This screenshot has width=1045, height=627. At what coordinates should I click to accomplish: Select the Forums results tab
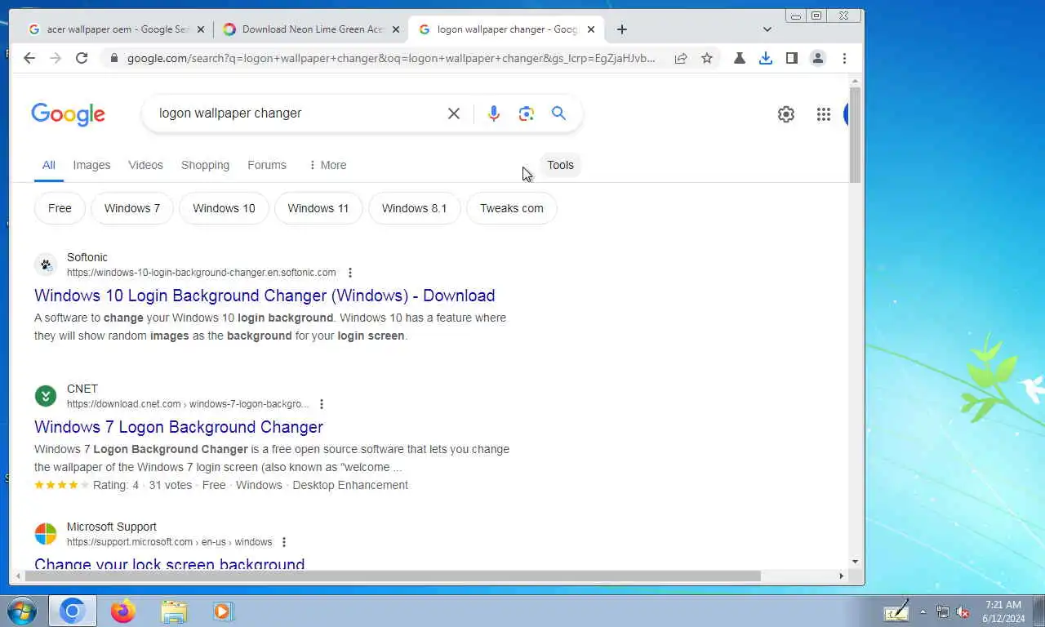pyautogui.click(x=267, y=165)
